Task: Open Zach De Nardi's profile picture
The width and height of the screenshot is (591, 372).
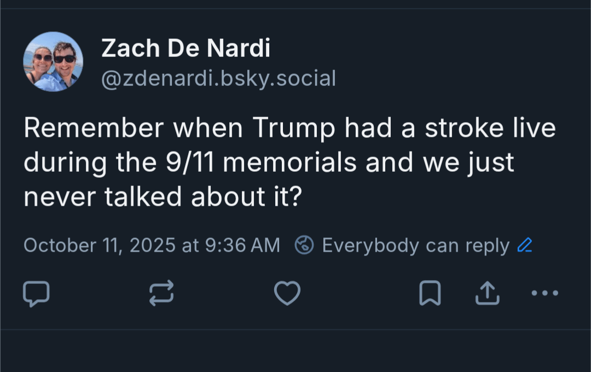Action: coord(53,62)
